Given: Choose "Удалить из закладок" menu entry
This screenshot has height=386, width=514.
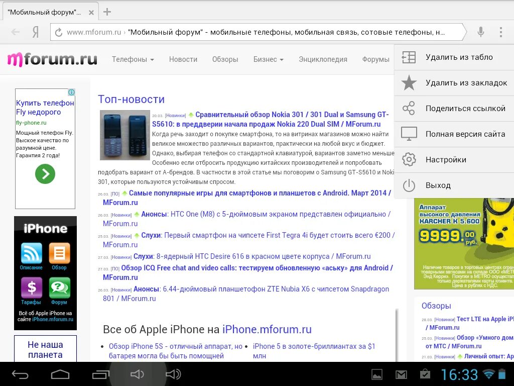Looking at the screenshot, I should (x=454, y=83).
